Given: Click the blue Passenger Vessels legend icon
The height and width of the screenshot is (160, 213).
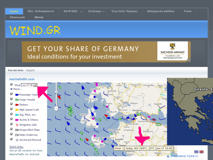Looking at the screenshot, I should pos(17,95).
